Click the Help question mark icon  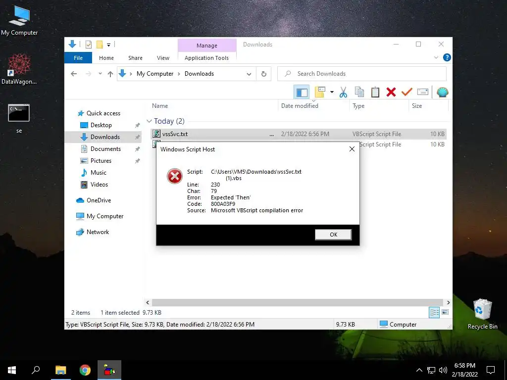point(447,57)
